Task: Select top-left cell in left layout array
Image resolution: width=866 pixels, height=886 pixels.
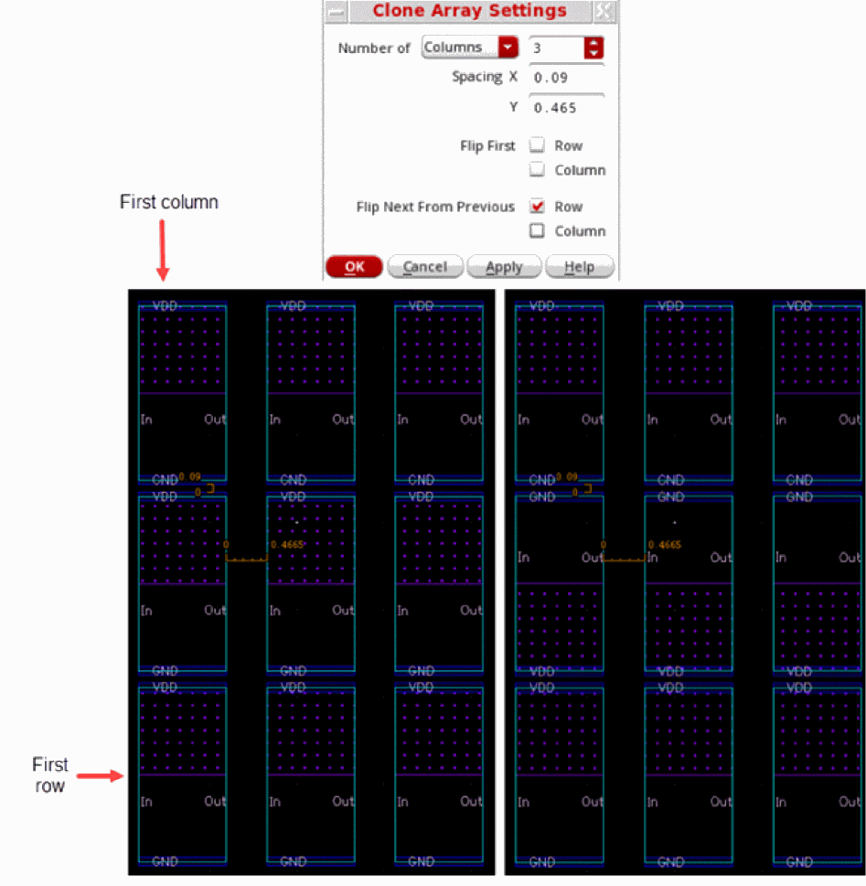Action: [x=182, y=392]
